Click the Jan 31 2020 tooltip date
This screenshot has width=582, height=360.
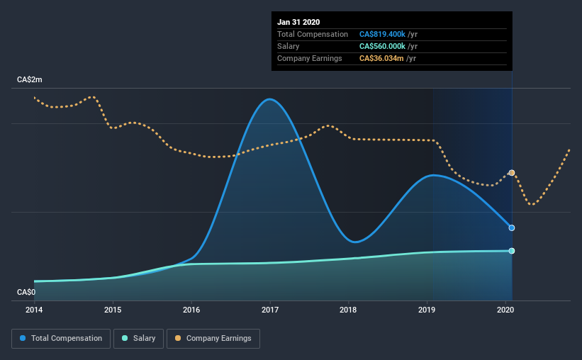point(298,22)
